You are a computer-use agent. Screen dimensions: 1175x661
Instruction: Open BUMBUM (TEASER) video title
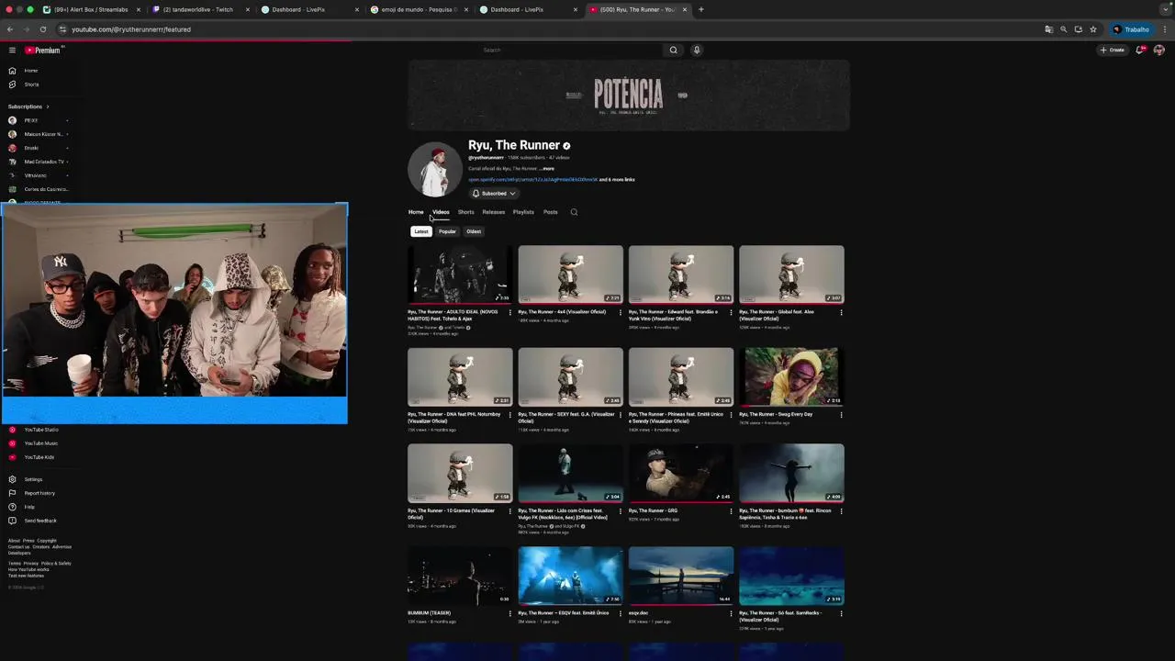(429, 612)
